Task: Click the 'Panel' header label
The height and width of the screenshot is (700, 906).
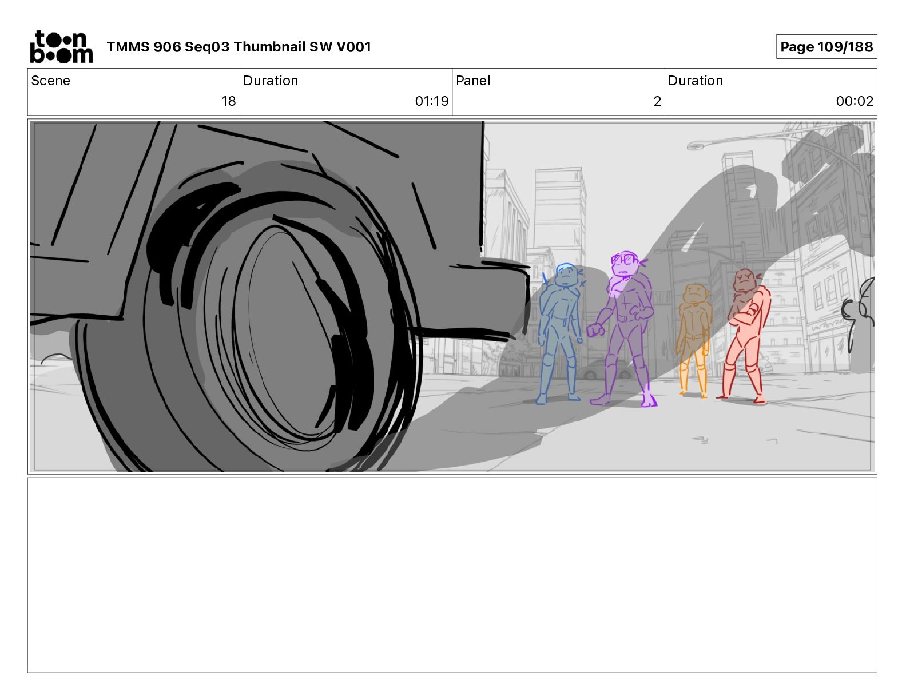Action: [x=473, y=81]
